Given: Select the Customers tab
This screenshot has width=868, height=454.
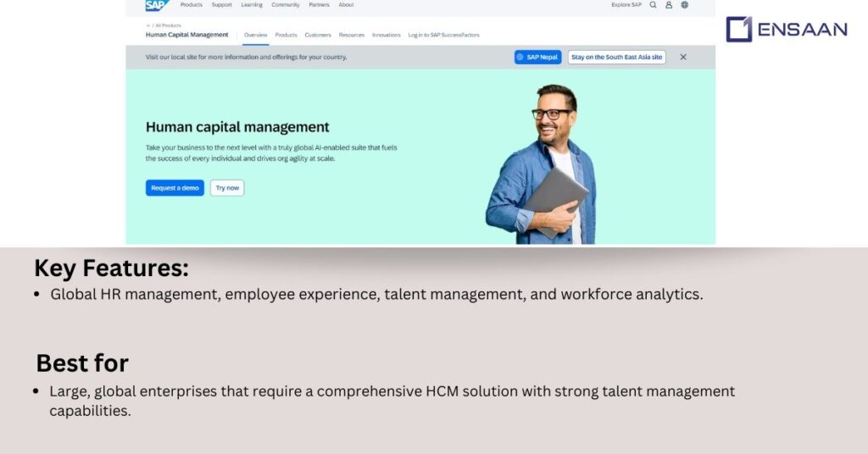Looking at the screenshot, I should [318, 35].
